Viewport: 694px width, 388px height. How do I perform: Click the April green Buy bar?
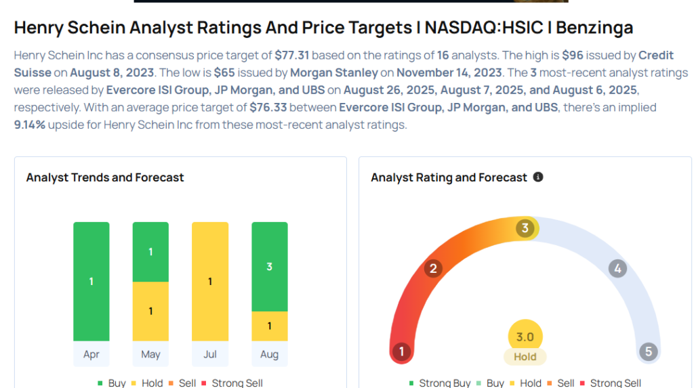(91, 282)
